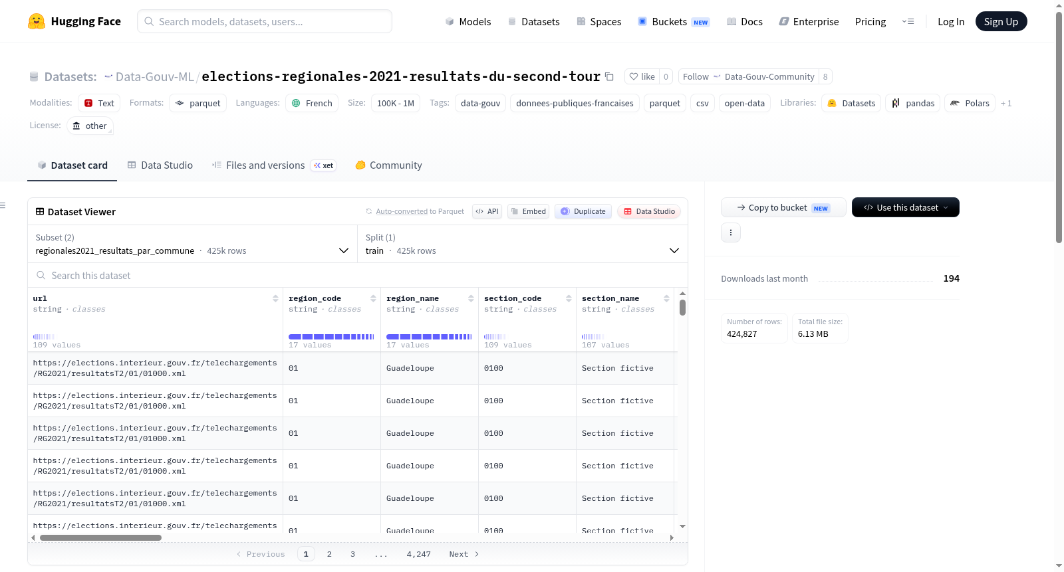
Task: Click the parquet format tag
Action: pyautogui.click(x=198, y=103)
